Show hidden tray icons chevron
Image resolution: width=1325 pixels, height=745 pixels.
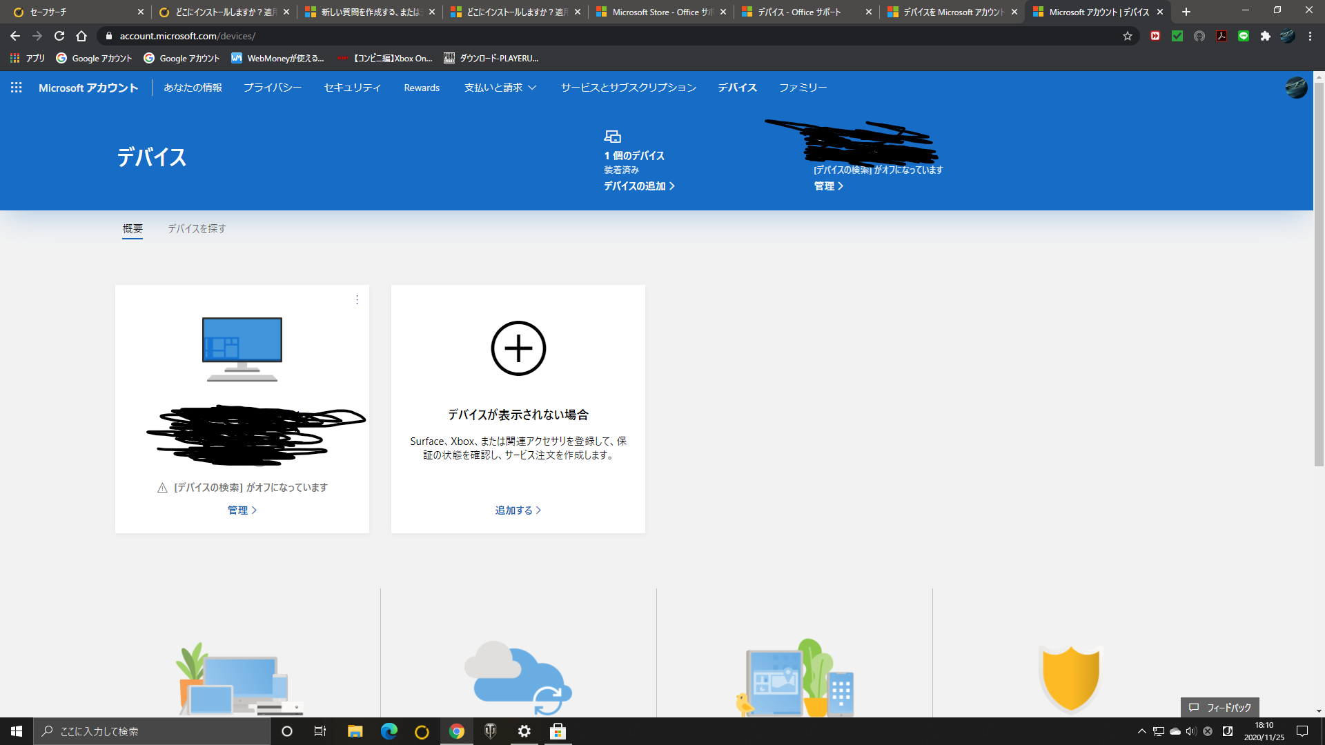(x=1141, y=731)
